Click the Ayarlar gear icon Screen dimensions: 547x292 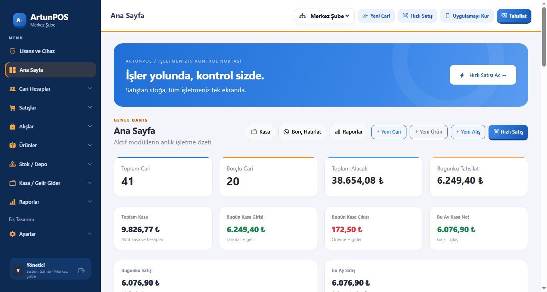coord(12,234)
